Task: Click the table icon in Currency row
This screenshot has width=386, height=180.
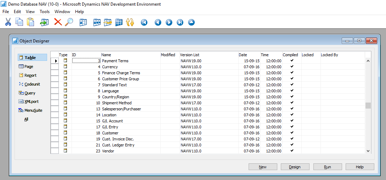Action: [65, 66]
